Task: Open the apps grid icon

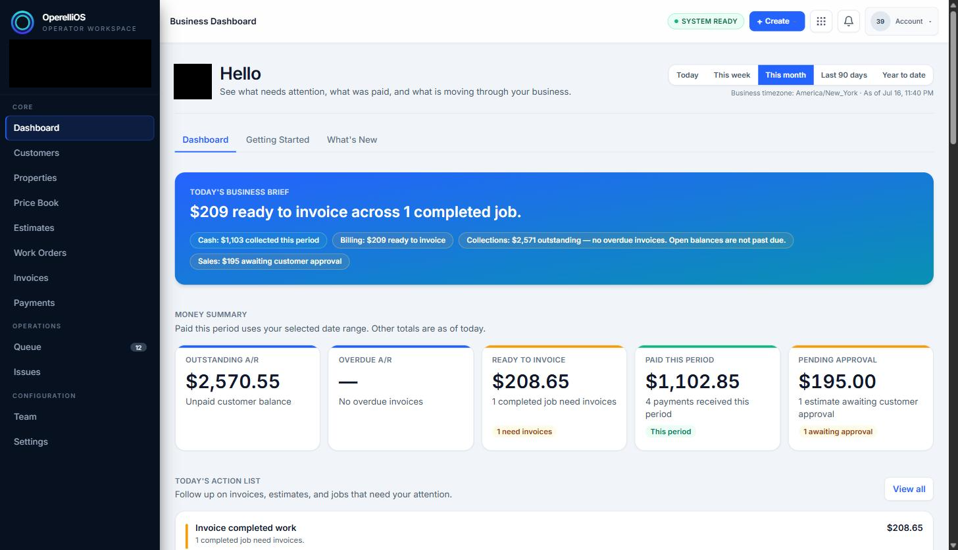Action: coord(821,21)
